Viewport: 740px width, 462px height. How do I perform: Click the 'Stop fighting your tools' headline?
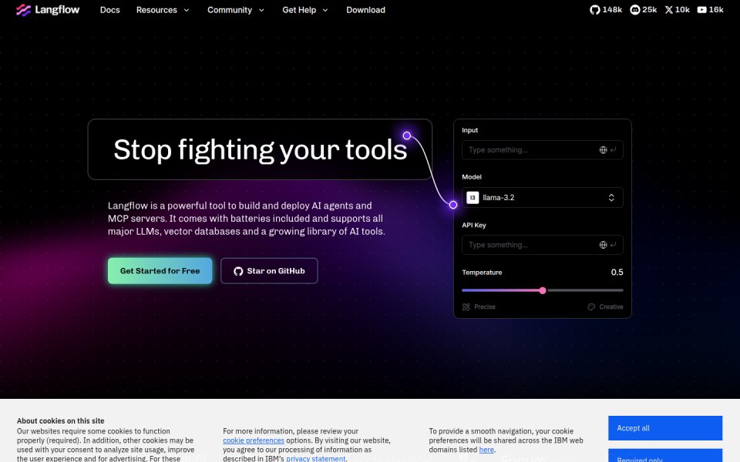260,150
